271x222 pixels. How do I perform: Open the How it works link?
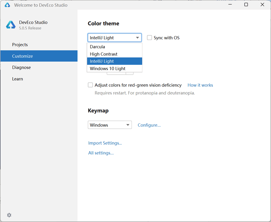(x=200, y=85)
